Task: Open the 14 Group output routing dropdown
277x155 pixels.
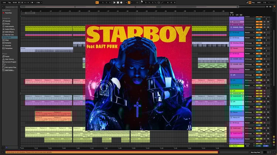Action: 250,33
